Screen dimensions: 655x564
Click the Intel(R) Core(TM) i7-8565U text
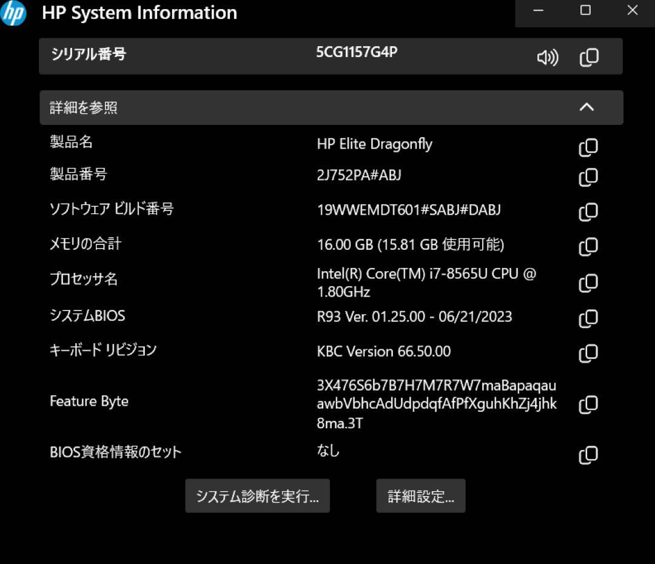tap(426, 283)
